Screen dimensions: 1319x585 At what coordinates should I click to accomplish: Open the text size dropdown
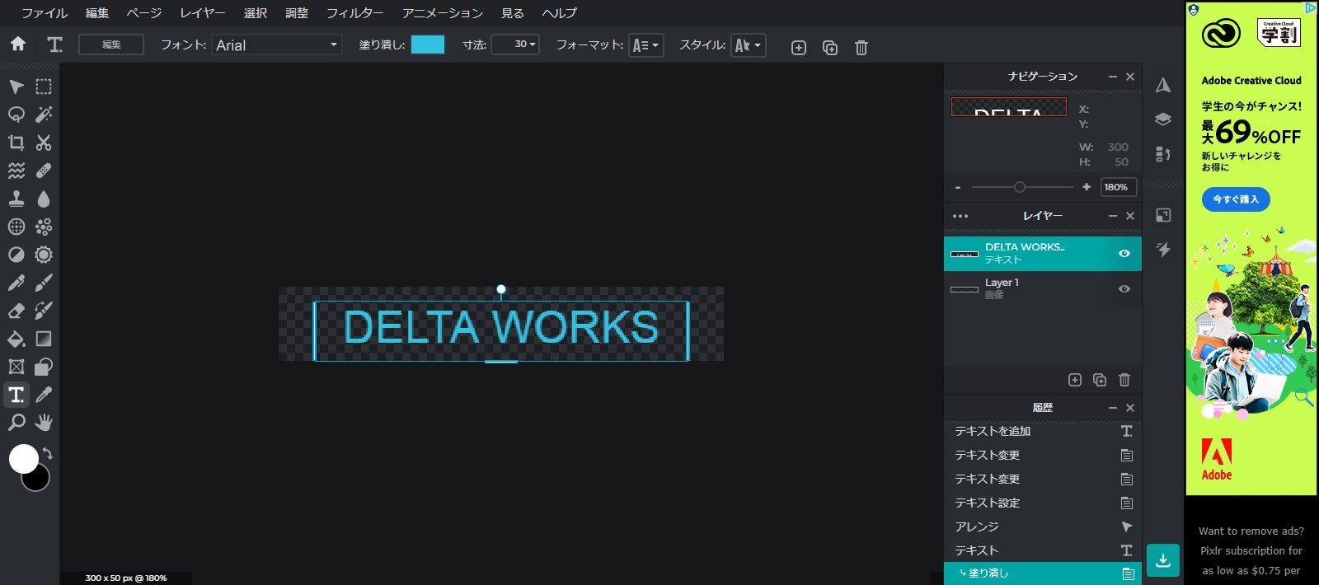tap(515, 44)
